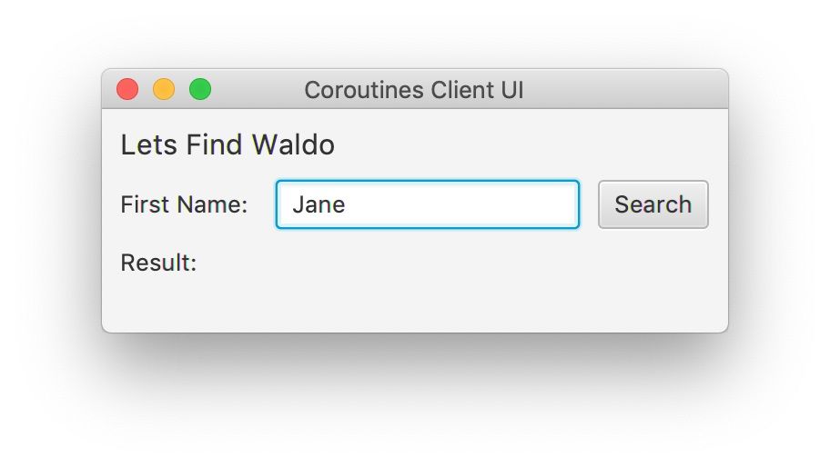Screen dimensions: 830x467
Task: Minimize window with the yellow button
Action: [164, 90]
